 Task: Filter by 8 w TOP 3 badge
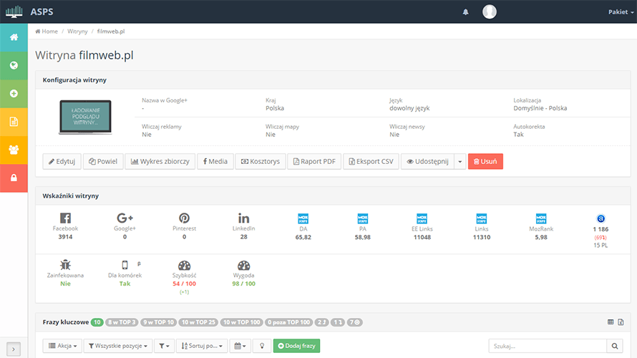coord(122,322)
